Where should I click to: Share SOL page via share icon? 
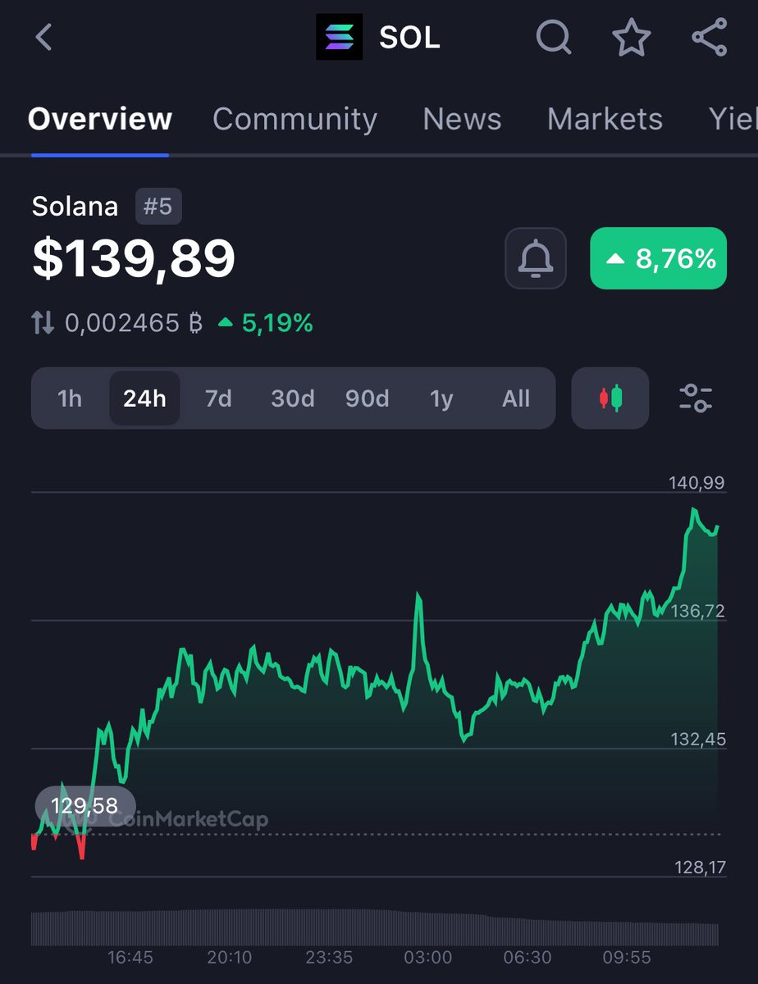709,38
